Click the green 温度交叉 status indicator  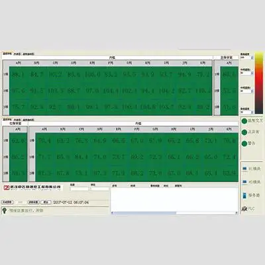click(244, 121)
